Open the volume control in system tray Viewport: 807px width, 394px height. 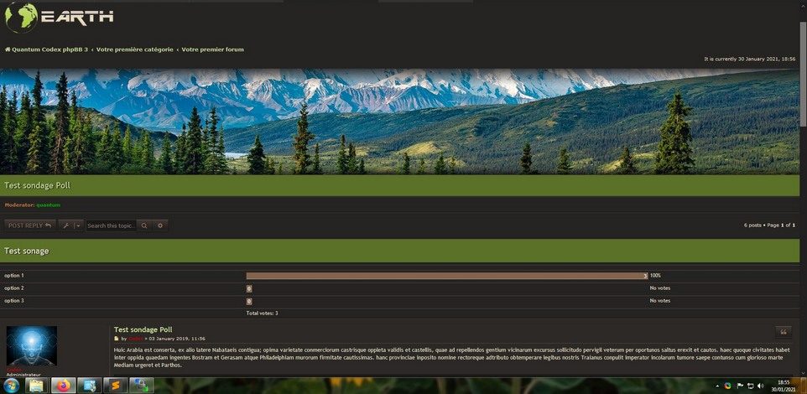759,386
